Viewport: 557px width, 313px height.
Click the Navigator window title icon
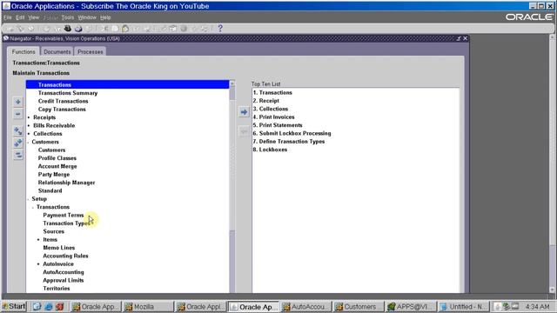point(6,38)
